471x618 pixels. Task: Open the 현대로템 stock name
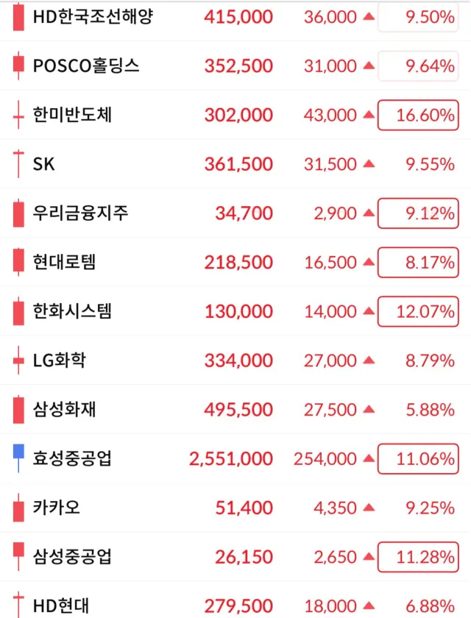(x=65, y=263)
